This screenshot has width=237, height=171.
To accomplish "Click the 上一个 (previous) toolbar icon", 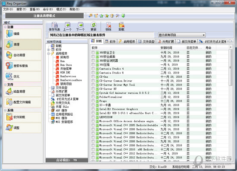I will [x=67, y=26].
